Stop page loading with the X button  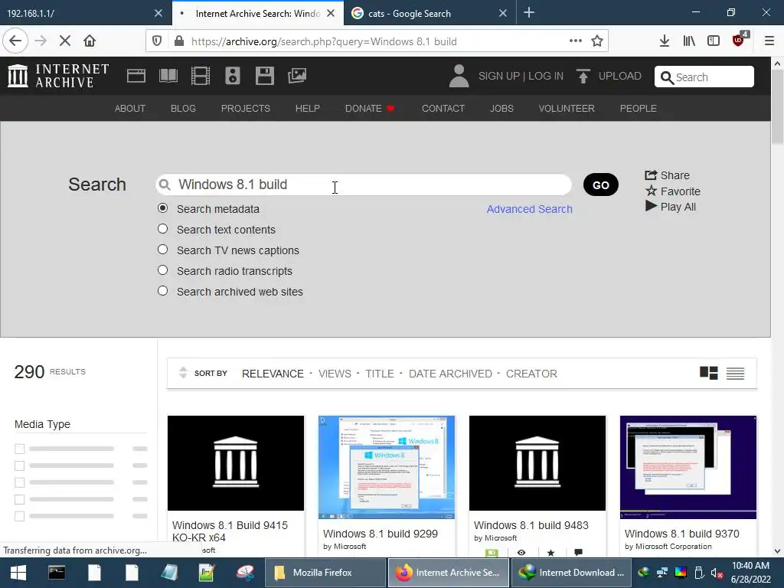pyautogui.click(x=65, y=41)
